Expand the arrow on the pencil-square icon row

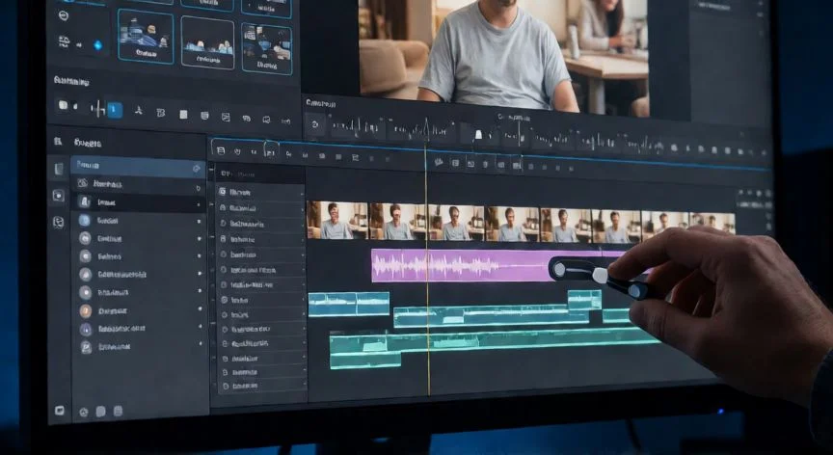pyautogui.click(x=201, y=344)
